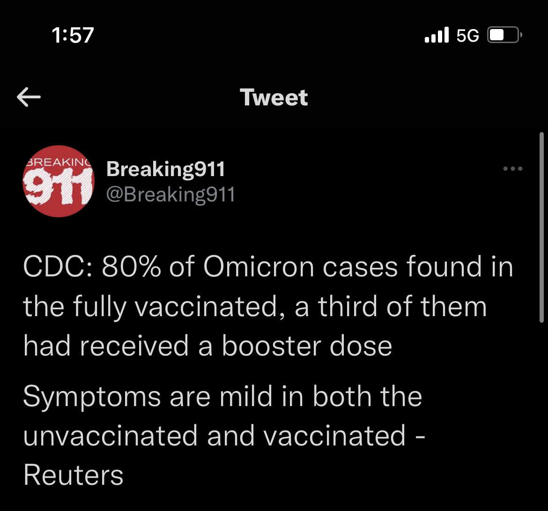The image size is (548, 511).
Task: Tap the back arrow to leave tweet
Action: click(29, 97)
